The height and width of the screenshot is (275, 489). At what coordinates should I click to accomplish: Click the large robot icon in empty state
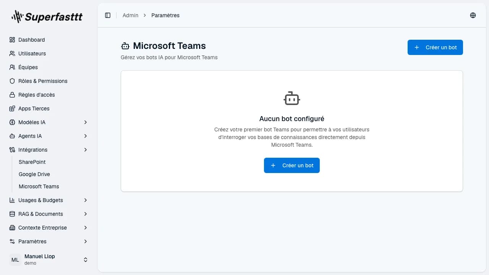point(292,99)
